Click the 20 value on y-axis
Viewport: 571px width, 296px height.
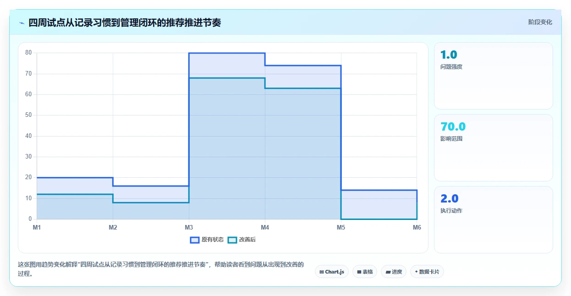click(x=28, y=177)
